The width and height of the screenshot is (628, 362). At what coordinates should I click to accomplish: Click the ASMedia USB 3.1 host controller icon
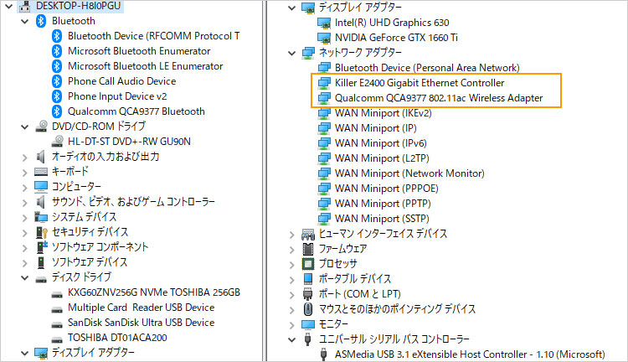click(x=324, y=354)
